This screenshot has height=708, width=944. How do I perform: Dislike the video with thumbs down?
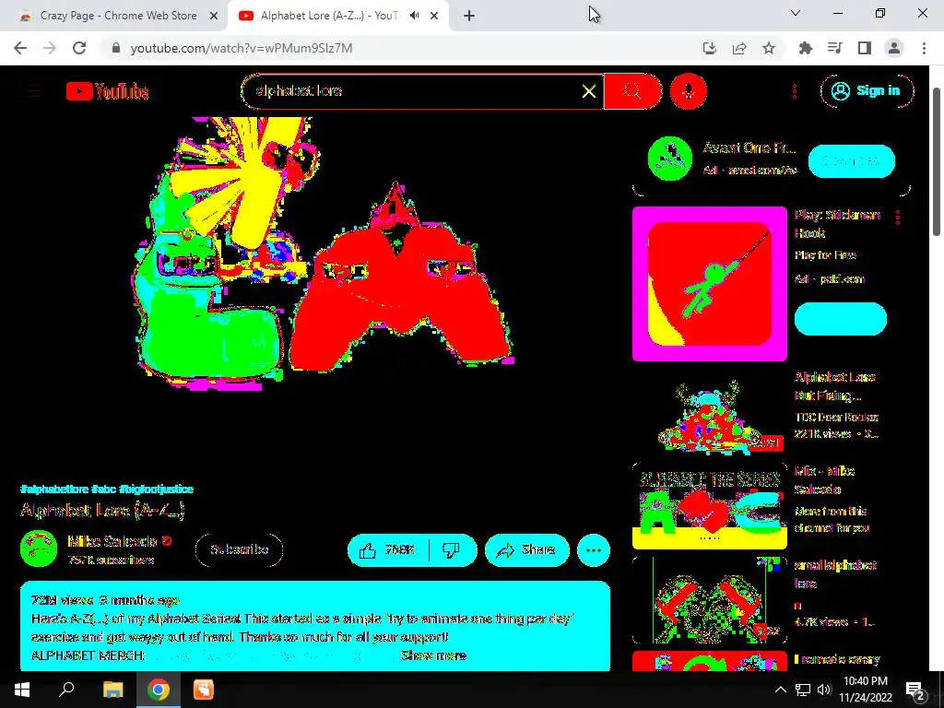(452, 549)
